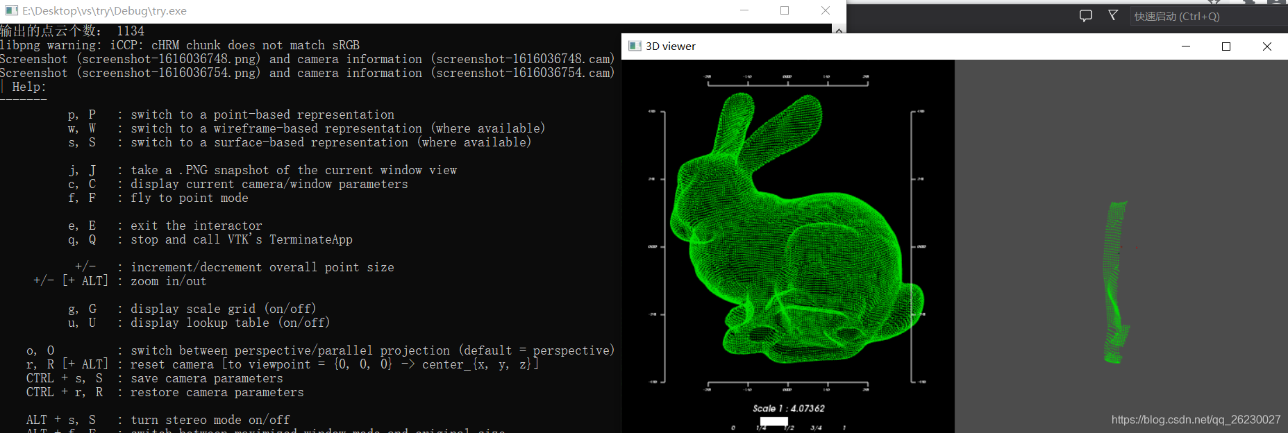The width and height of the screenshot is (1288, 433).
Task: Click the console scrollbar up arrow
Action: tap(839, 29)
